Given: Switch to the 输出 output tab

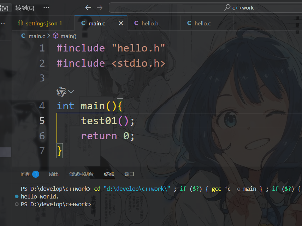Looking at the screenshot, I should [54, 174].
